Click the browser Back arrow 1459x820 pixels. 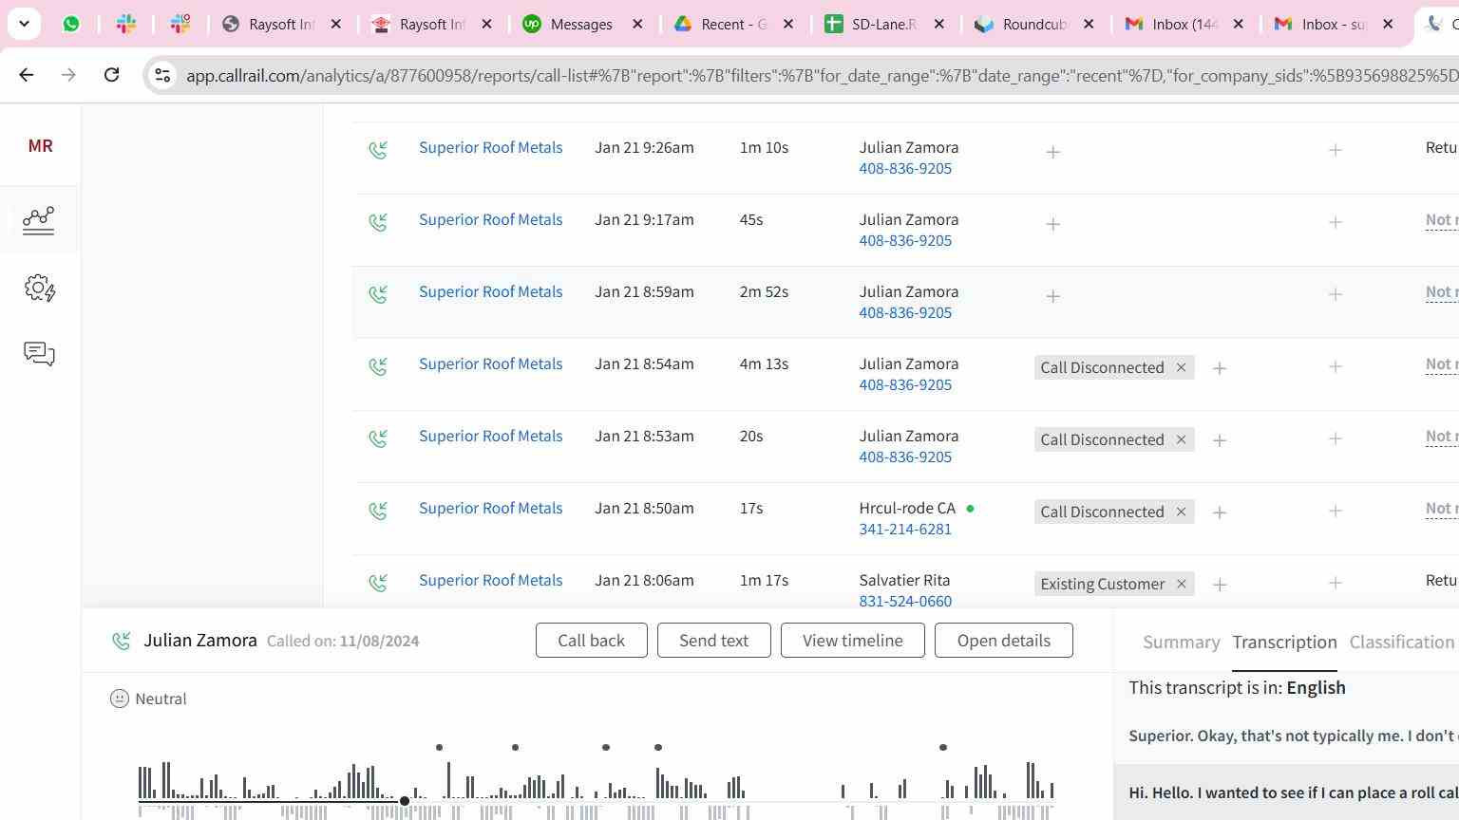(27, 74)
